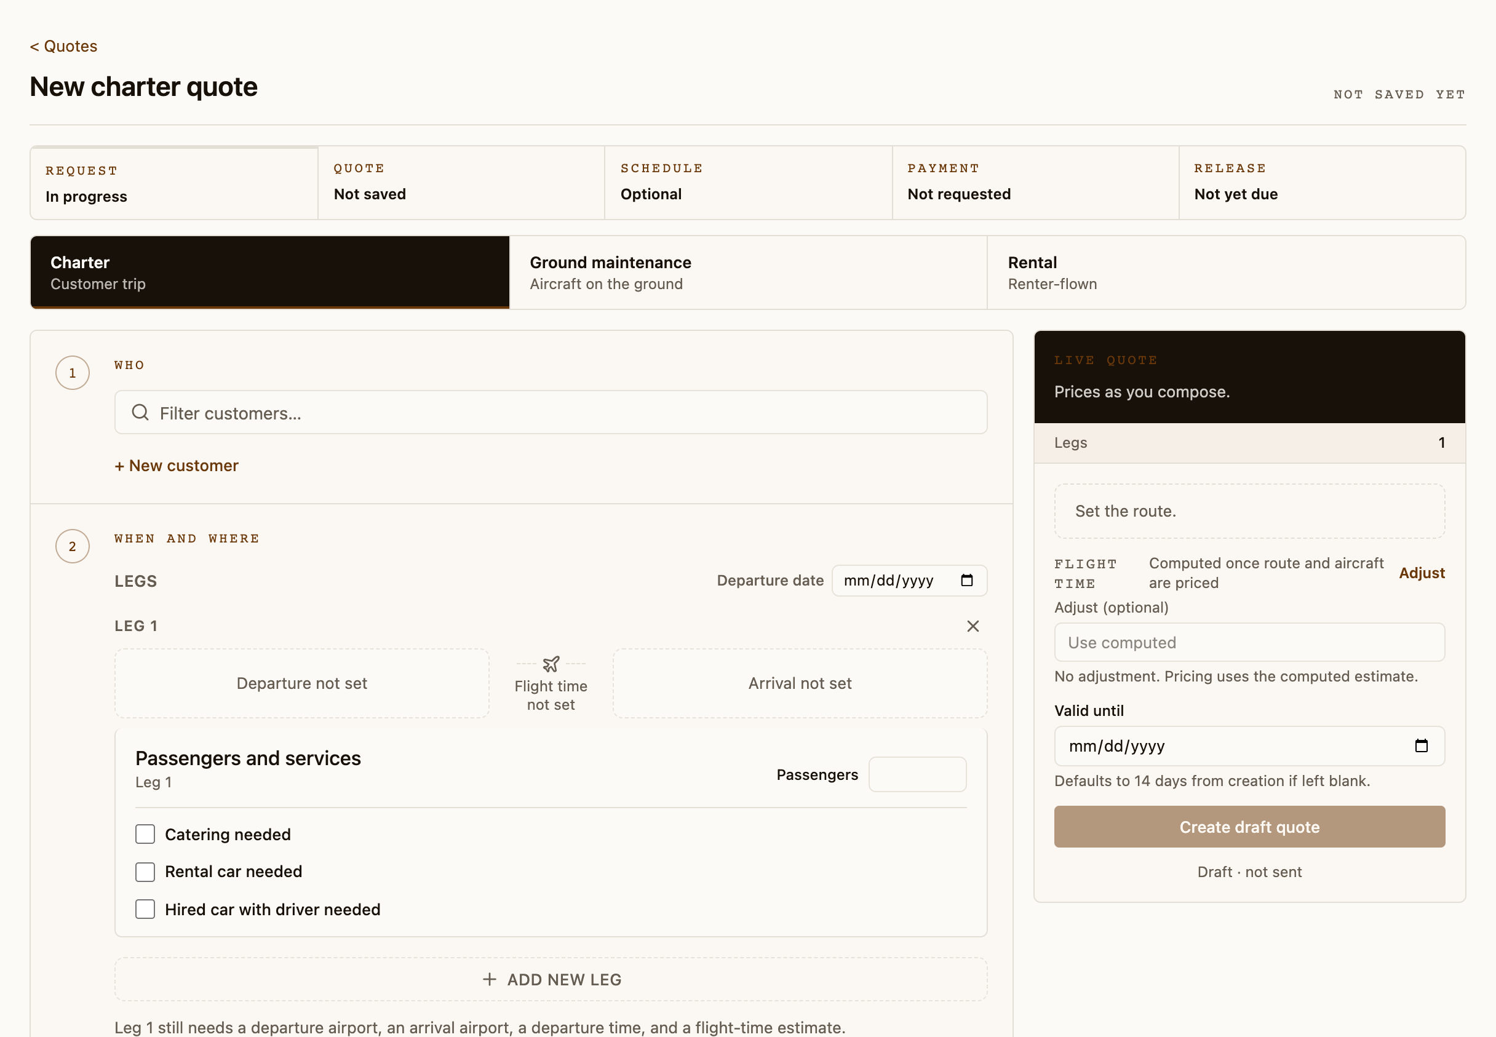Switch to the Charter tab
The width and height of the screenshot is (1496, 1037).
pyautogui.click(x=269, y=272)
